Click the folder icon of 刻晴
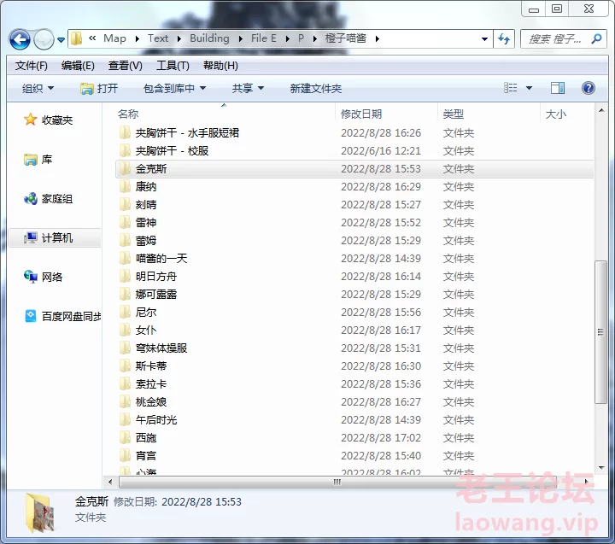 click(125, 205)
